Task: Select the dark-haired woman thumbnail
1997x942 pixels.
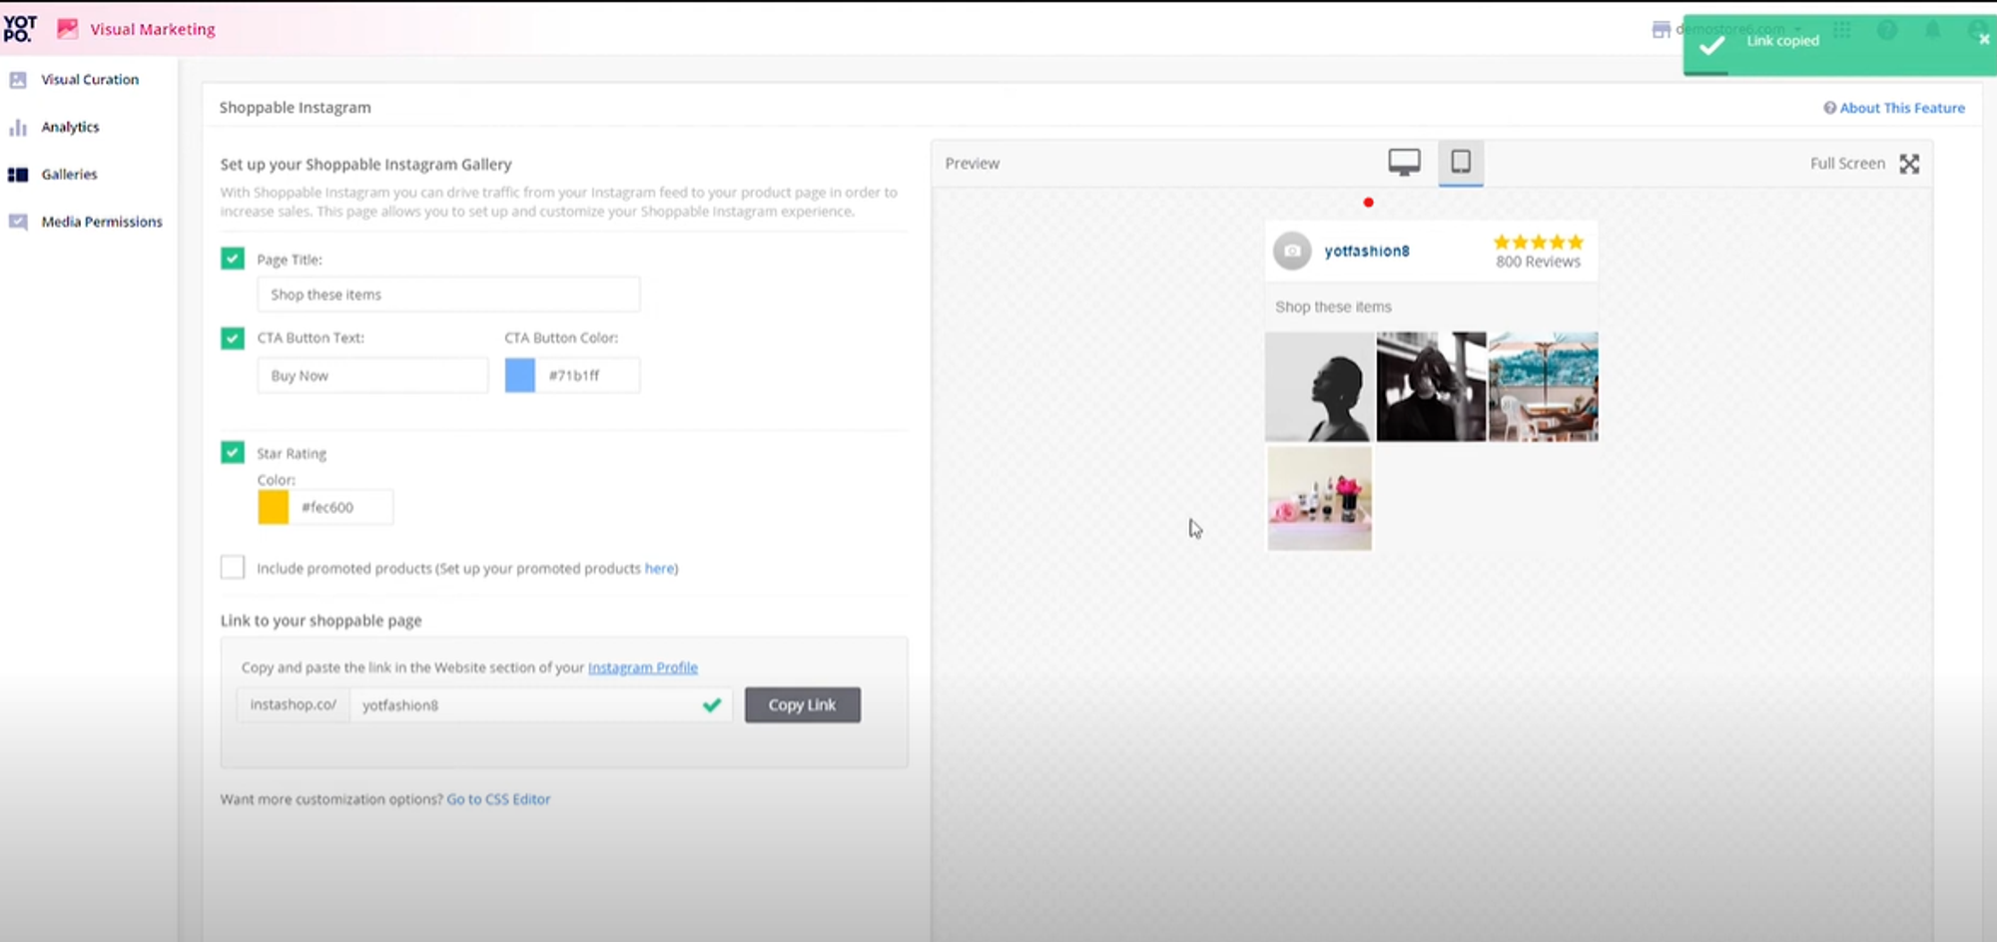Action: (x=1431, y=386)
